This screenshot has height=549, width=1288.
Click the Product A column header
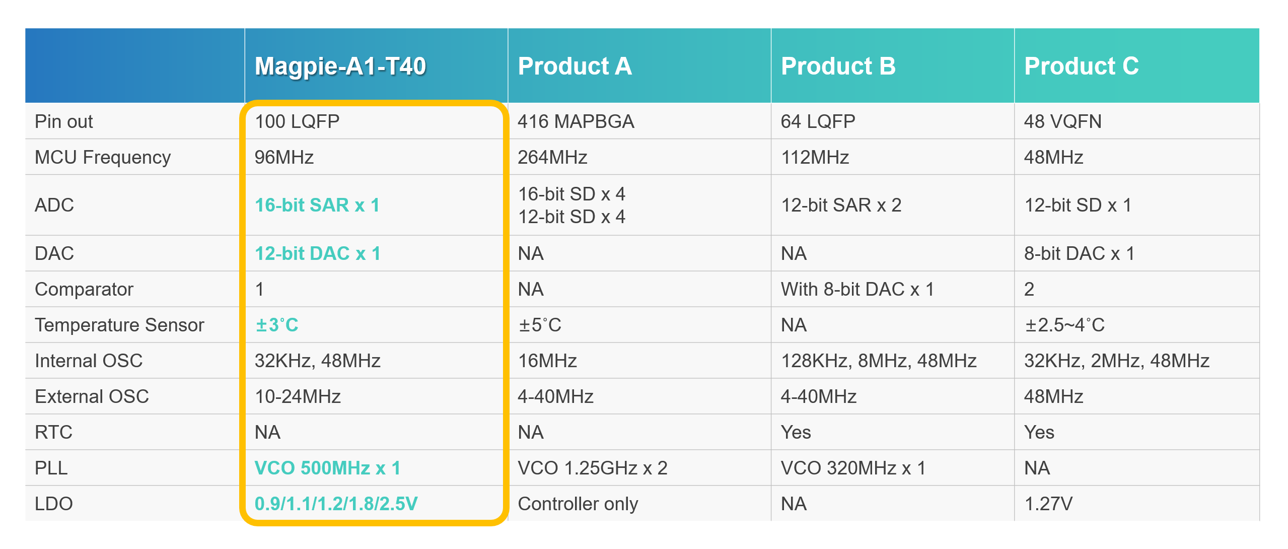(575, 66)
